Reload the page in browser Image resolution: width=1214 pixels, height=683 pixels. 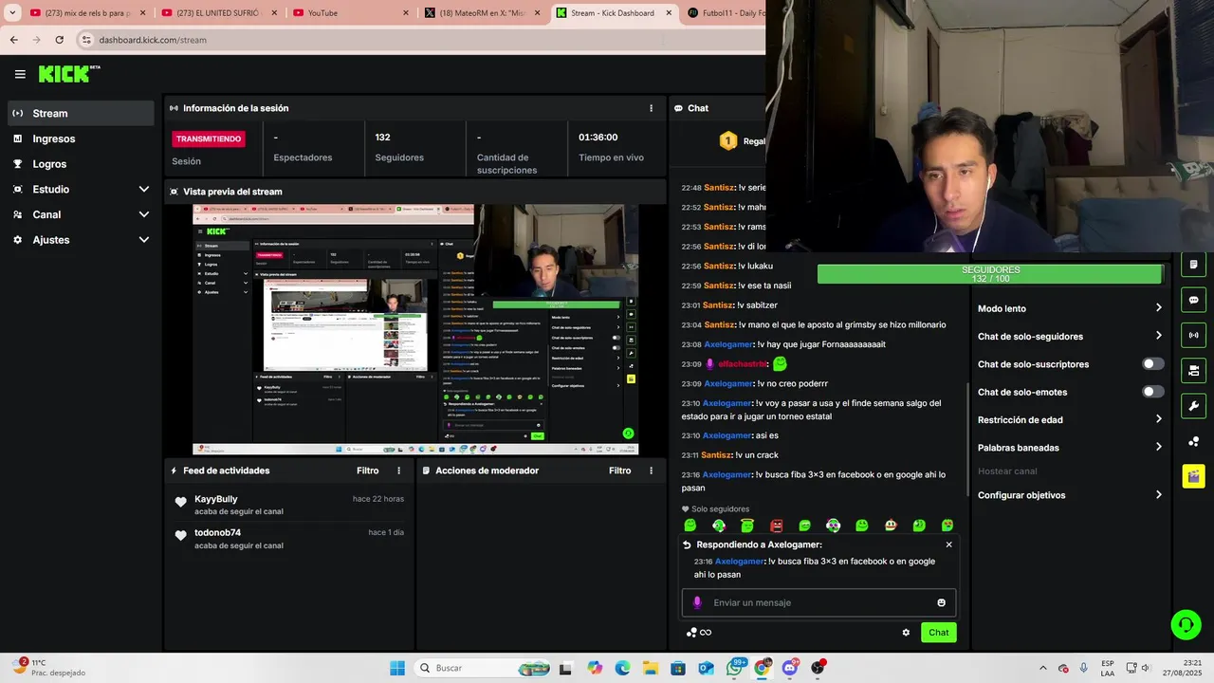(59, 40)
